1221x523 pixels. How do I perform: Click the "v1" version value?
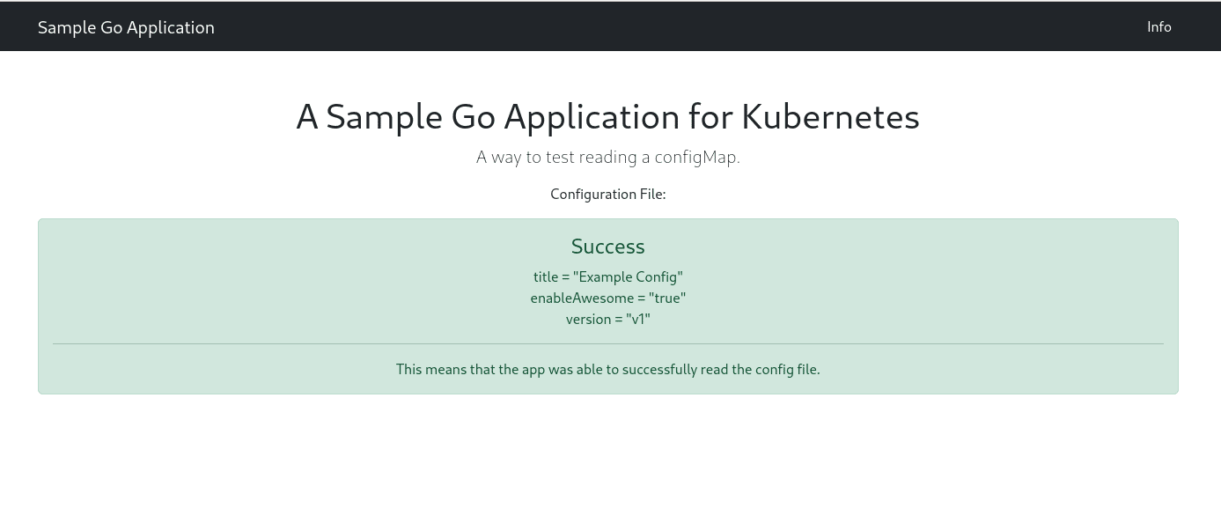click(x=637, y=320)
